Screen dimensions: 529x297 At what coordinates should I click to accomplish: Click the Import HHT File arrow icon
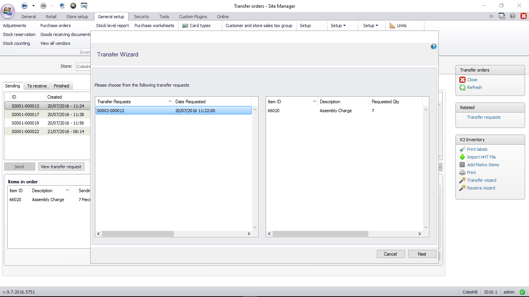462,157
